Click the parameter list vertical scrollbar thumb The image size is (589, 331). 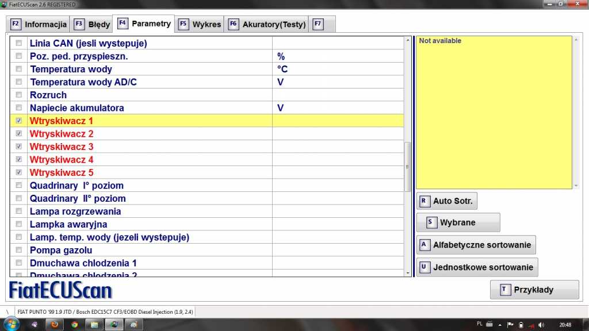pos(408,167)
